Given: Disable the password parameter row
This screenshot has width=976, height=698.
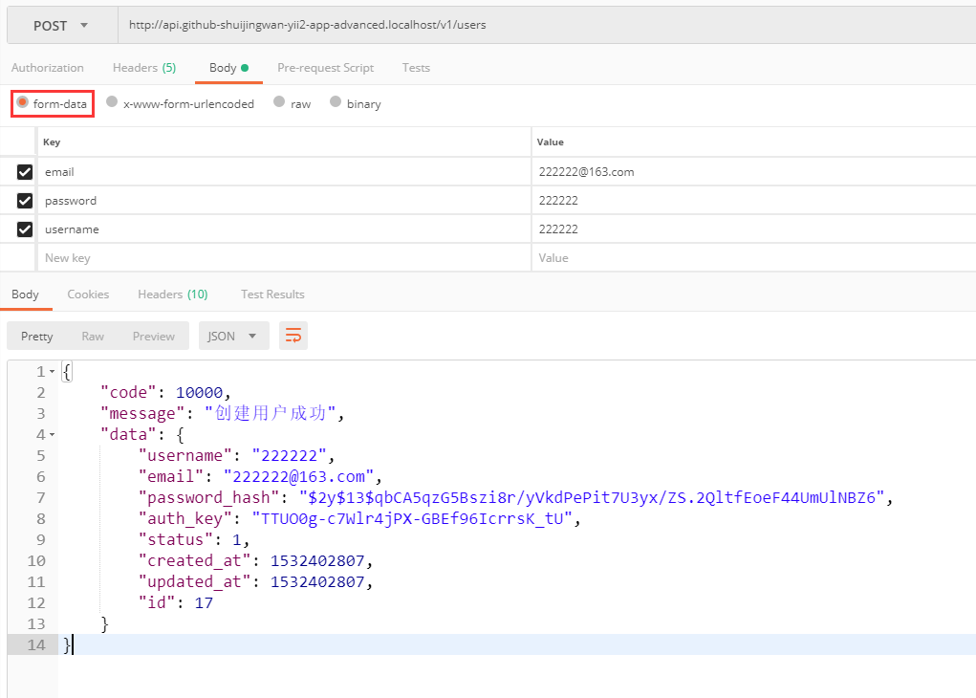Looking at the screenshot, I should (x=25, y=201).
